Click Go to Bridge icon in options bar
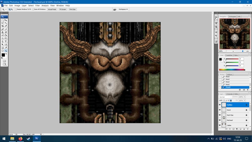Screen dimensions: 252x142 pos(115,10)
